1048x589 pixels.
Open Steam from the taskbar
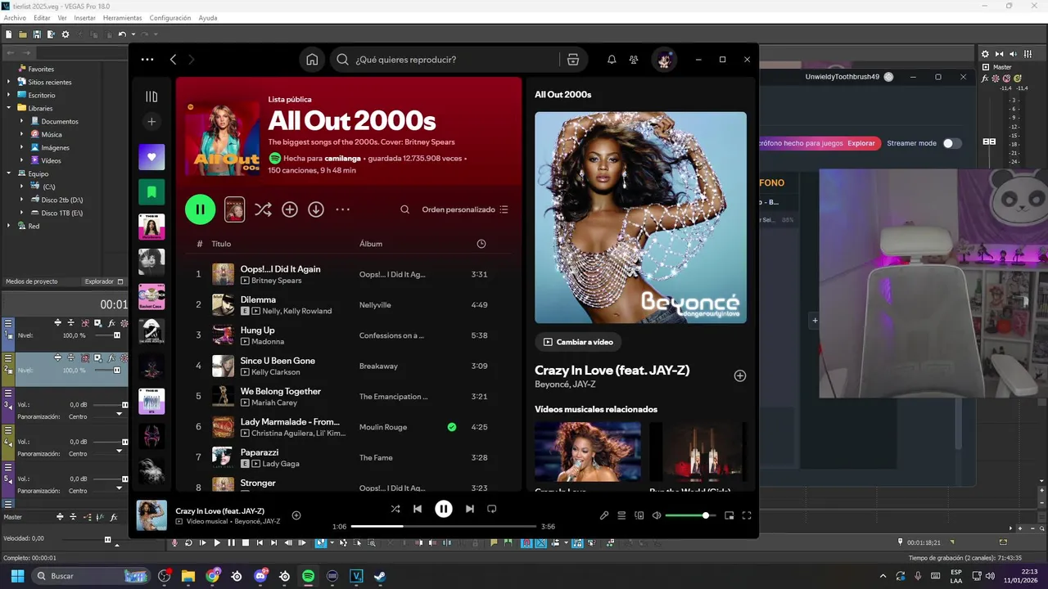click(x=379, y=576)
